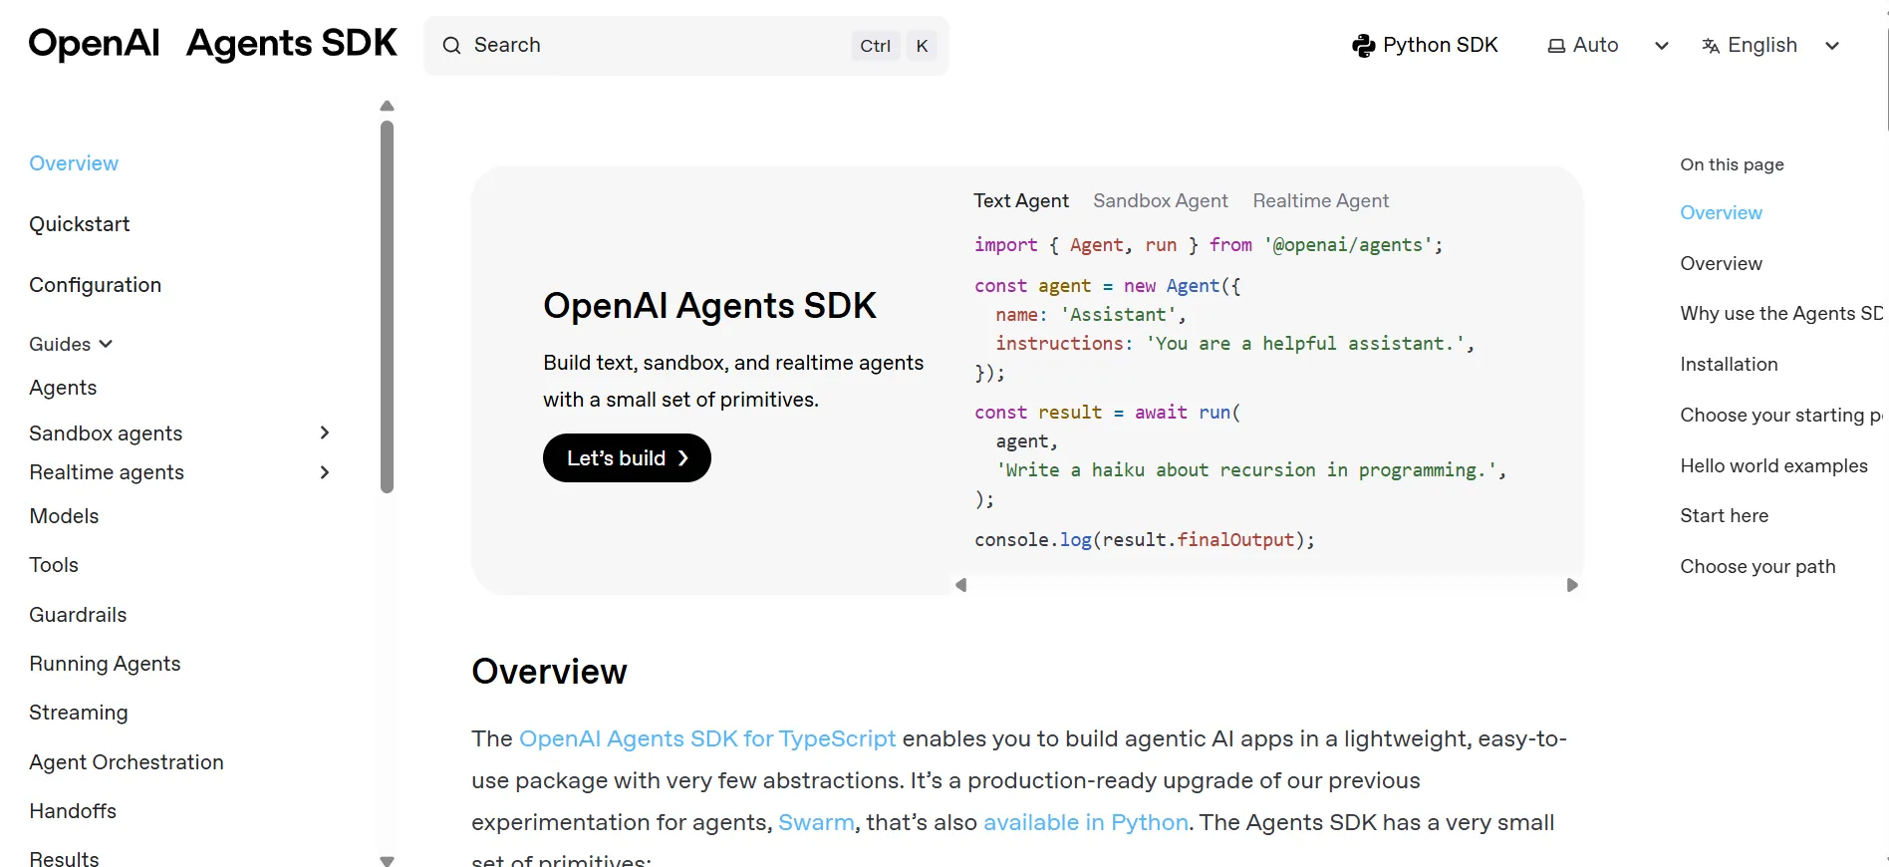This screenshot has width=1889, height=867.
Task: Click the arrow icon inside Let's build
Action: (x=682, y=458)
